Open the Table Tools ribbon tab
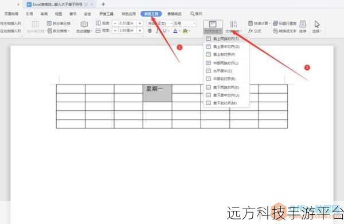This screenshot has width=344, height=224. pos(151,14)
